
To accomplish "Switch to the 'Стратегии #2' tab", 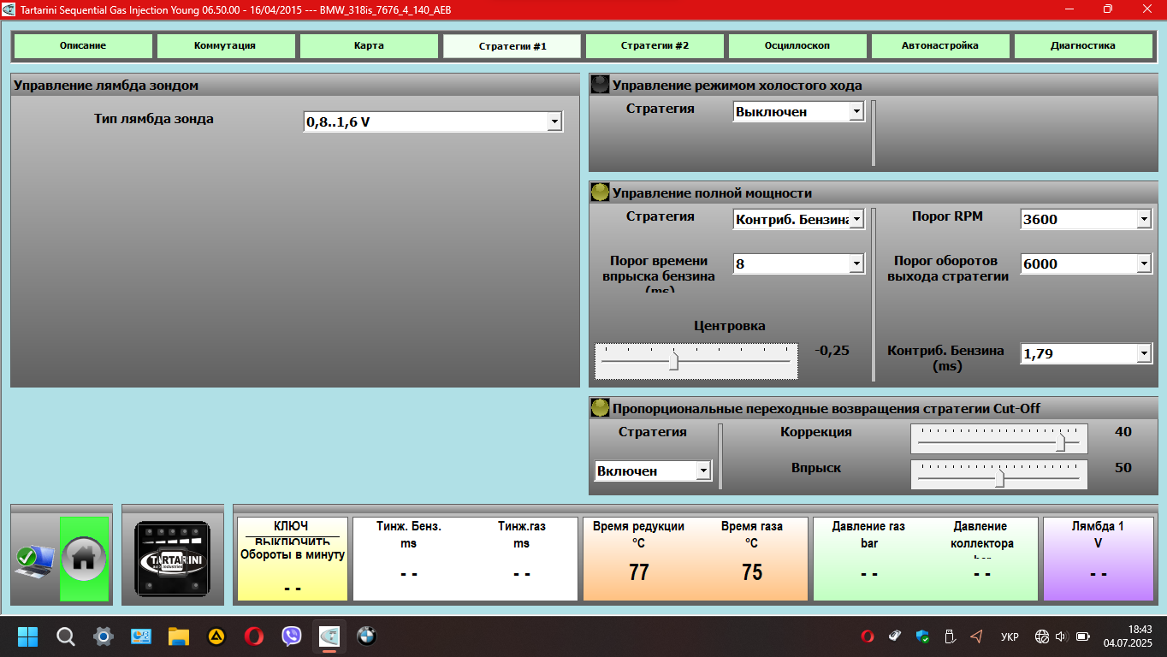I will (655, 45).
